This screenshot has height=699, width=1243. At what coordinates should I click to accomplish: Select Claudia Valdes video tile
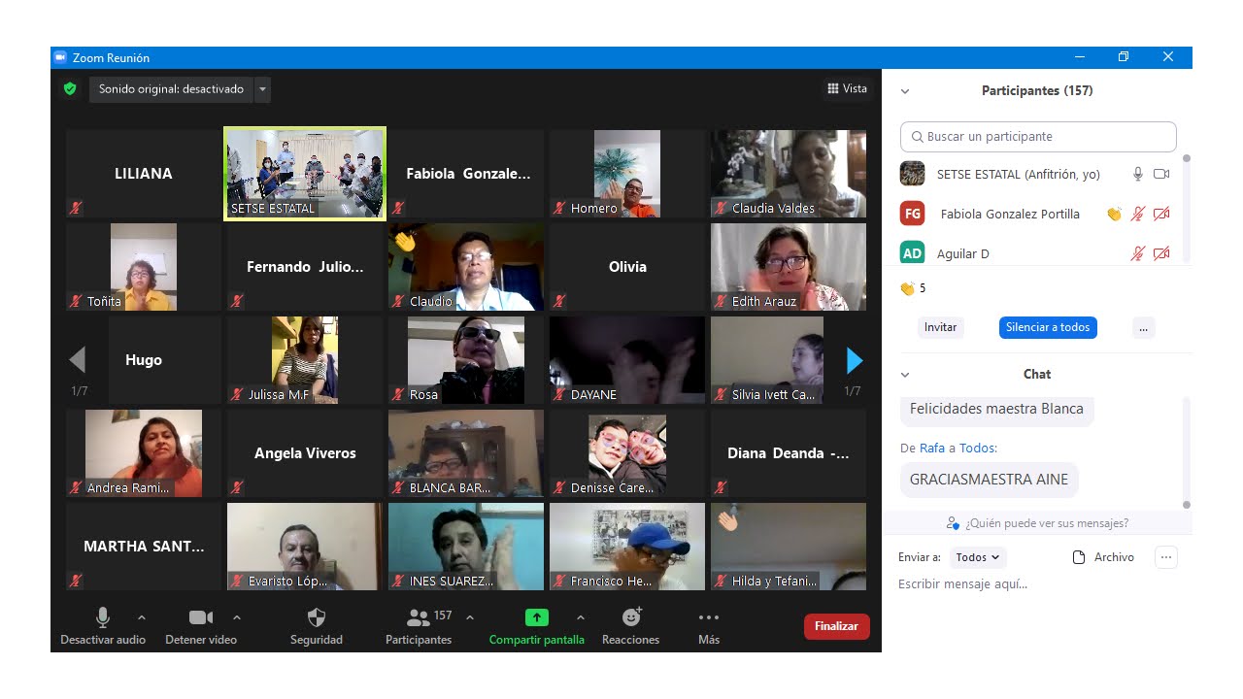tap(789, 174)
